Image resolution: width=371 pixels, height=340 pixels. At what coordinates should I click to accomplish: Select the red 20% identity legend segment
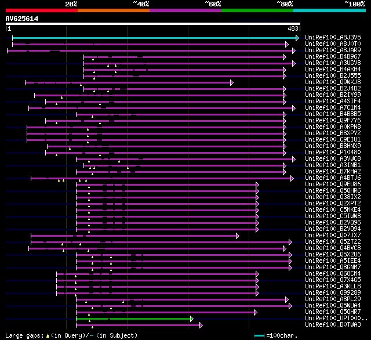tap(42, 10)
